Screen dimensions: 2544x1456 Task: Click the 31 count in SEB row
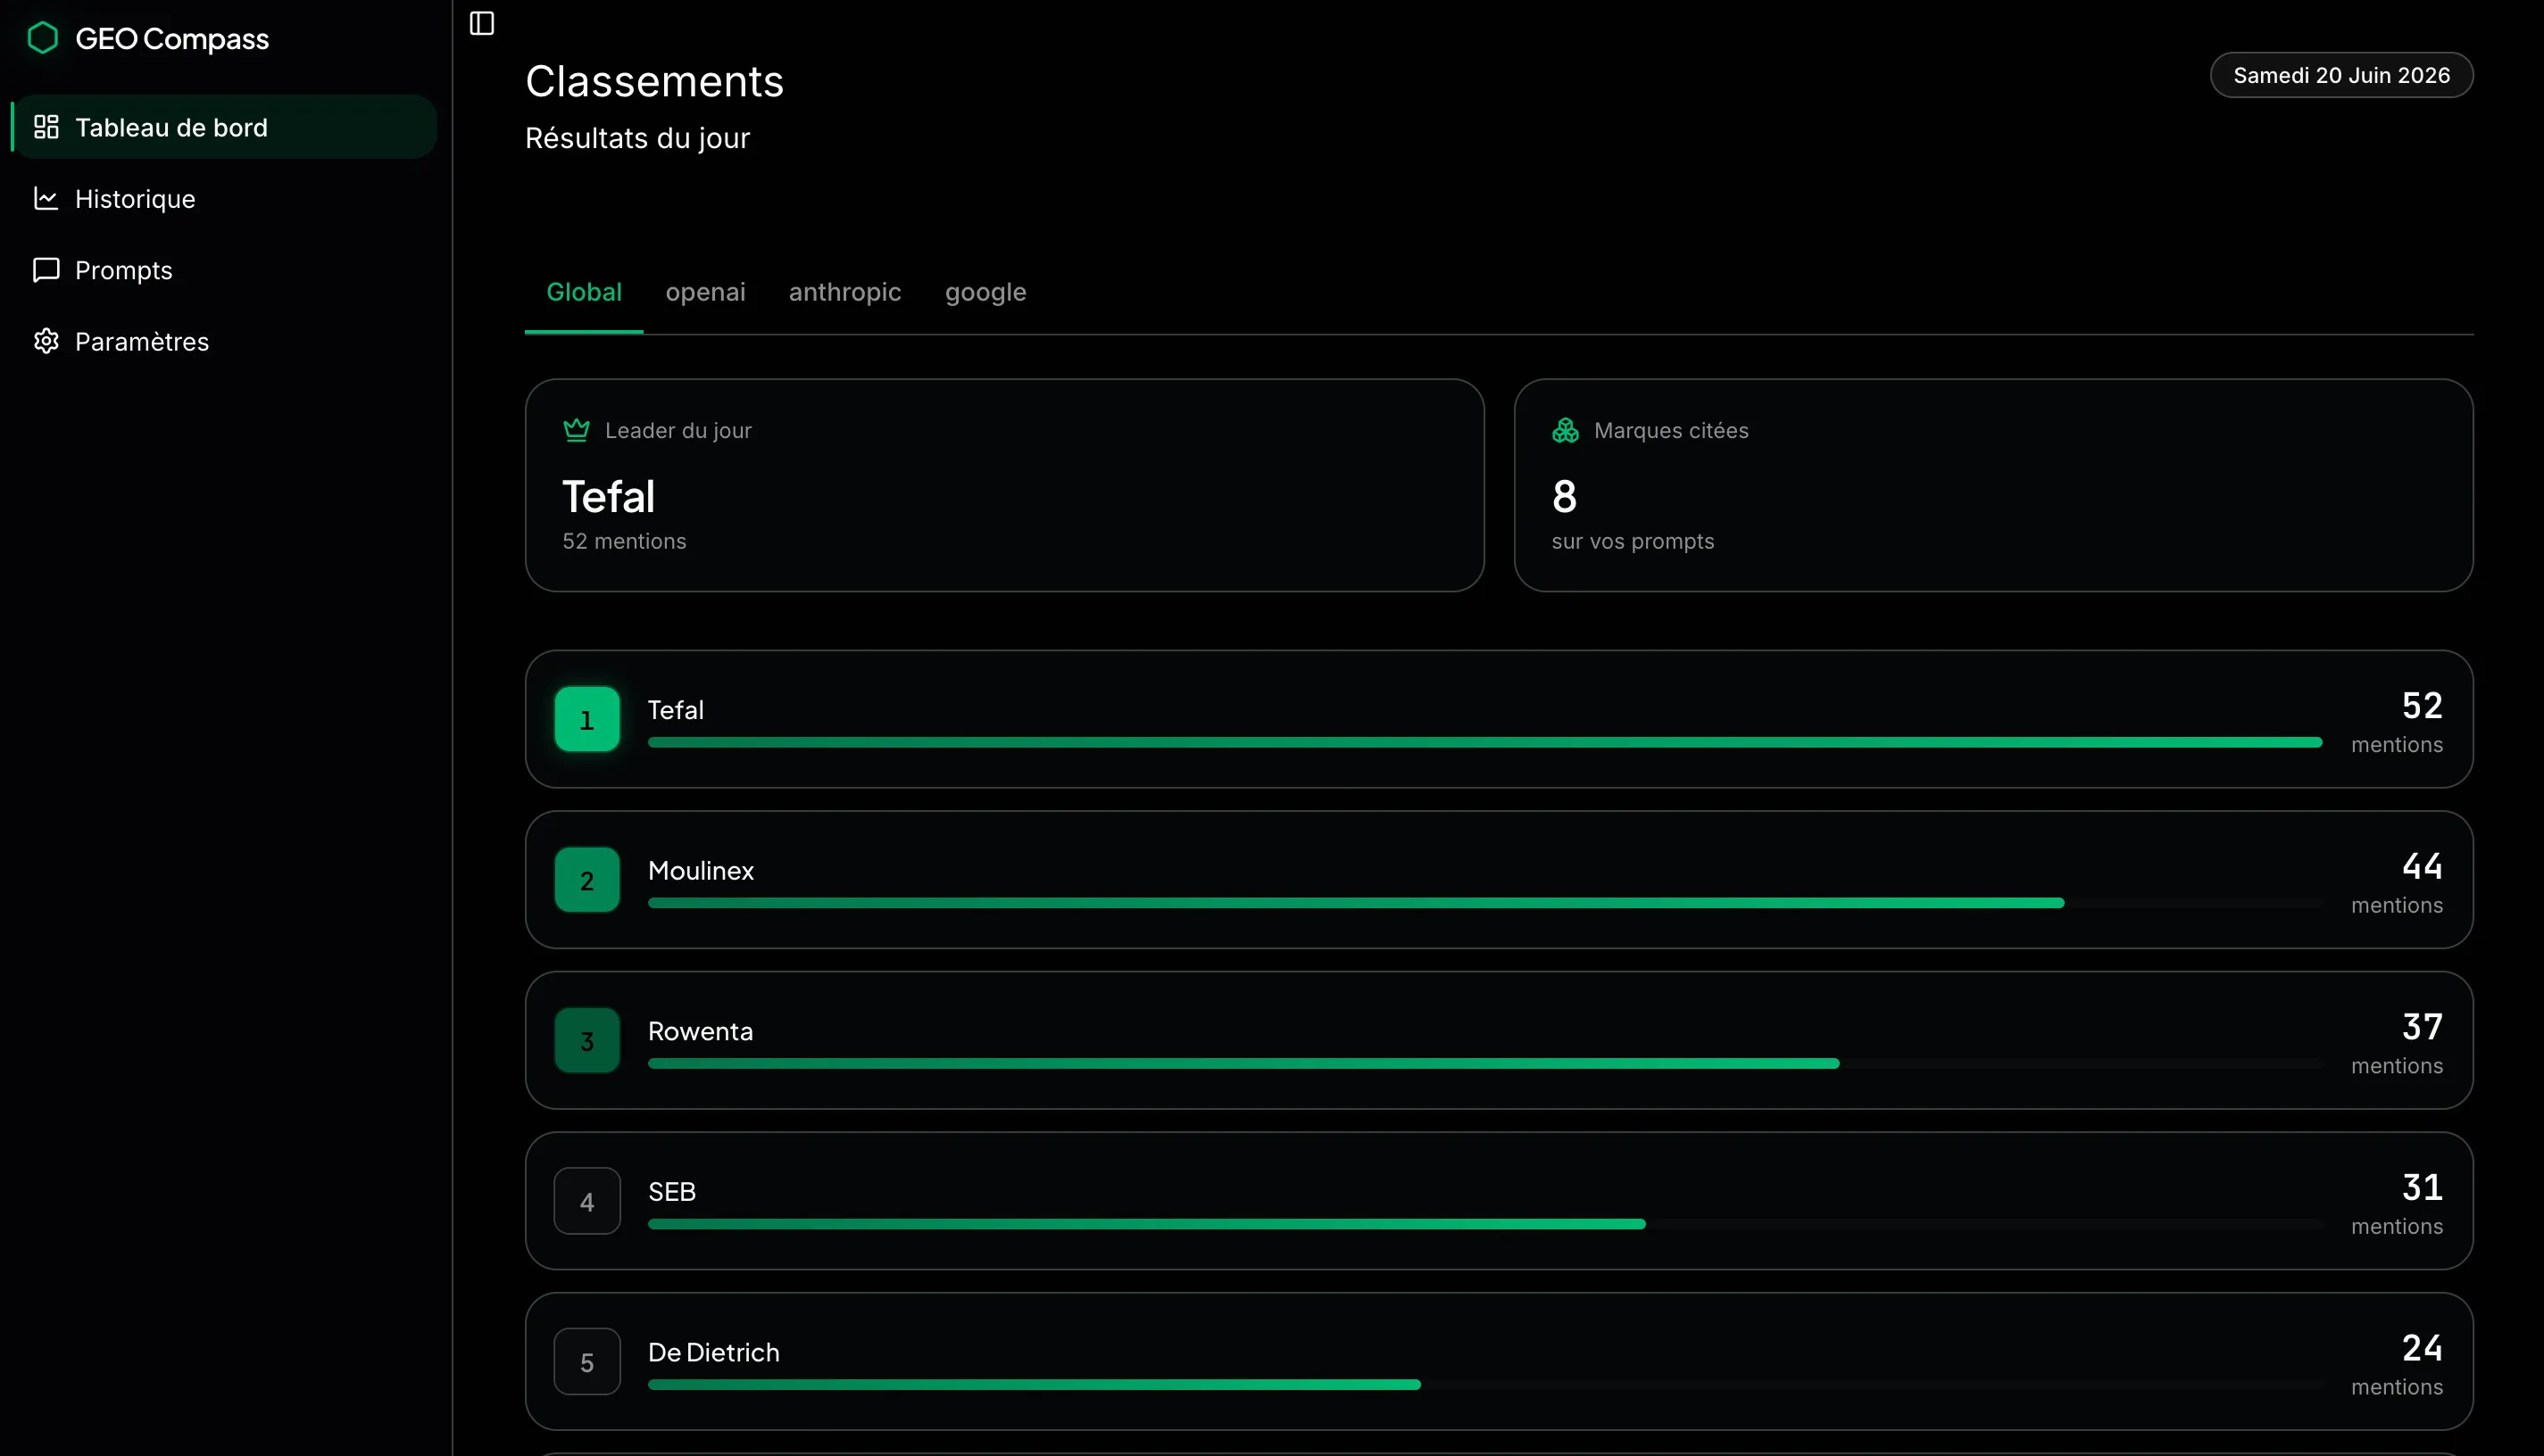click(2422, 1187)
